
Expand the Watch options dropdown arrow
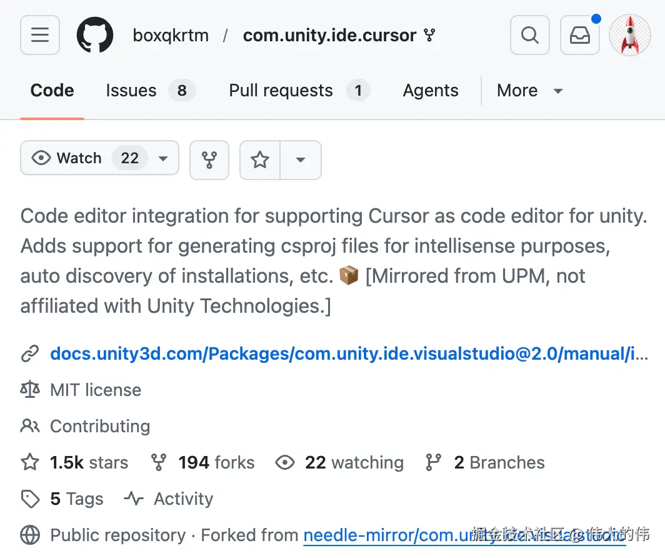click(x=163, y=160)
